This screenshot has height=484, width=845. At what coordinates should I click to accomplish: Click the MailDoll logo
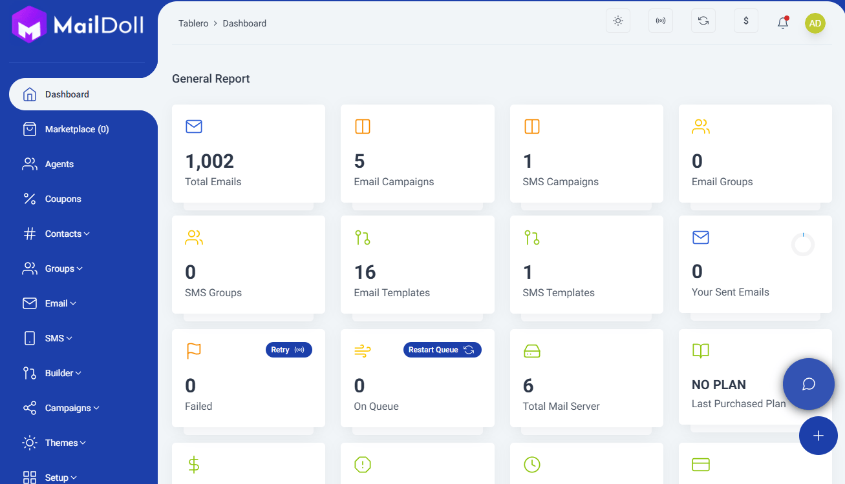[78, 25]
